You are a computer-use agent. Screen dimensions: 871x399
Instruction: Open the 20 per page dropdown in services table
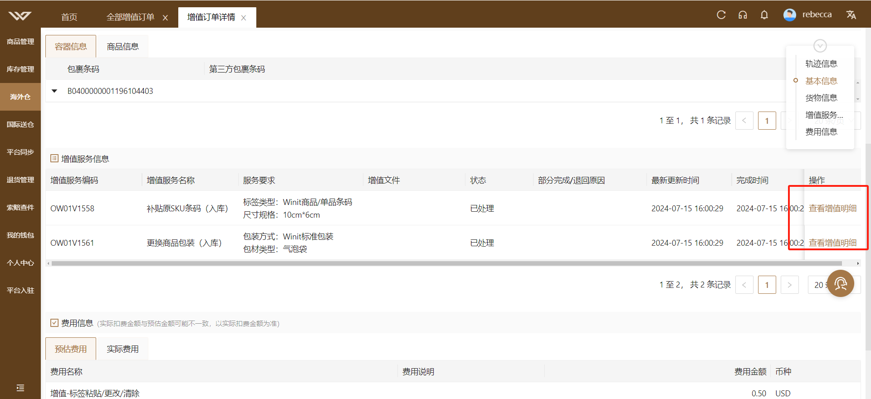click(834, 285)
